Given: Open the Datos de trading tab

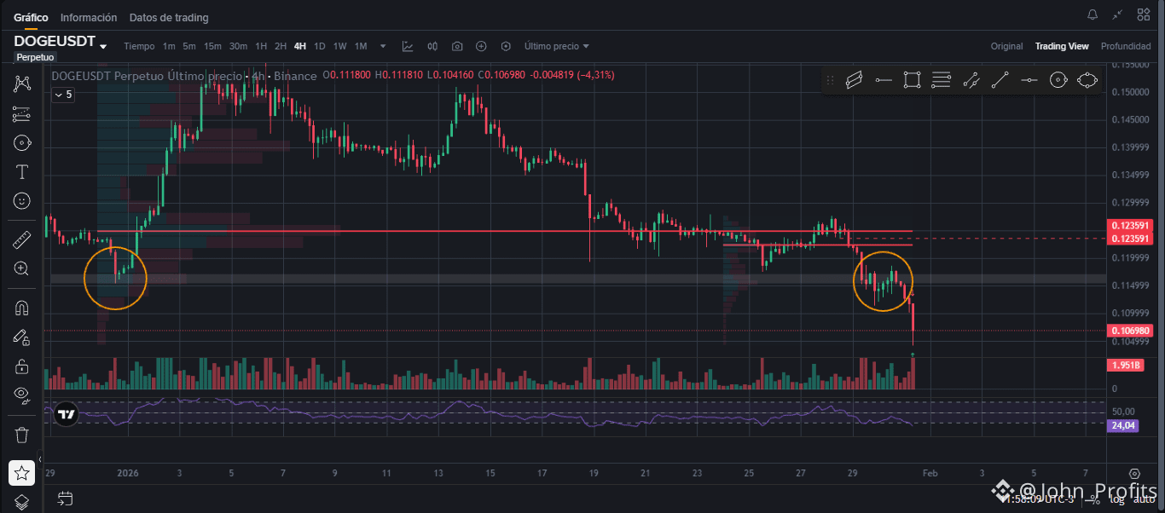Looking at the screenshot, I should tap(169, 17).
